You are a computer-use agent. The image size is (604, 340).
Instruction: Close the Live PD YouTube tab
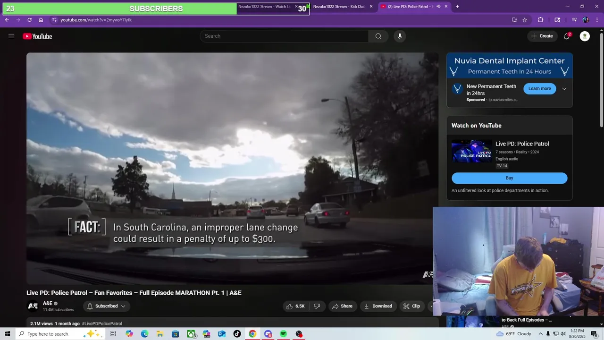(x=446, y=7)
